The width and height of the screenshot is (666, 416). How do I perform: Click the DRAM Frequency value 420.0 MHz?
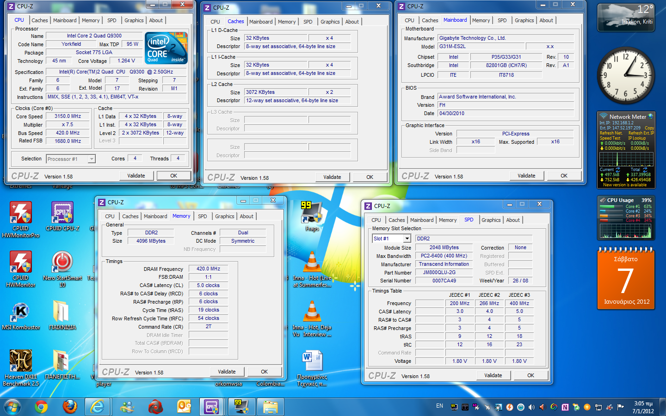(208, 269)
